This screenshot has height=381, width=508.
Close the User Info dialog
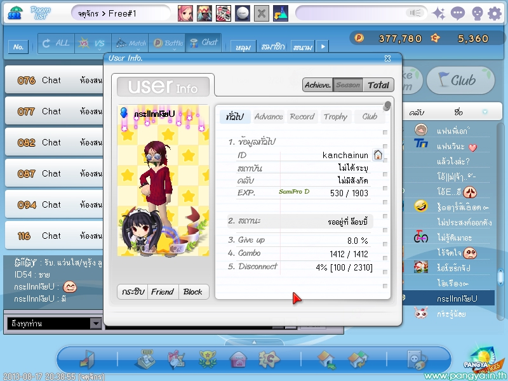pos(387,58)
